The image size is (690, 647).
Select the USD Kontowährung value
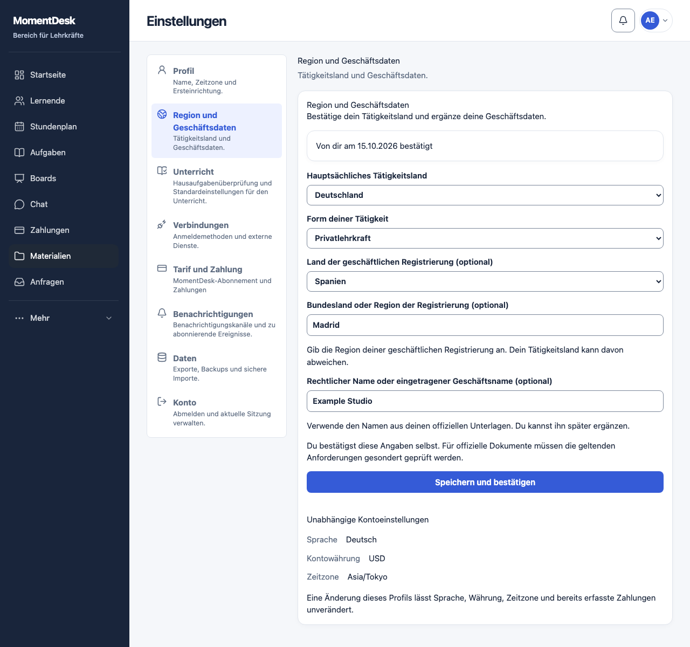(377, 559)
